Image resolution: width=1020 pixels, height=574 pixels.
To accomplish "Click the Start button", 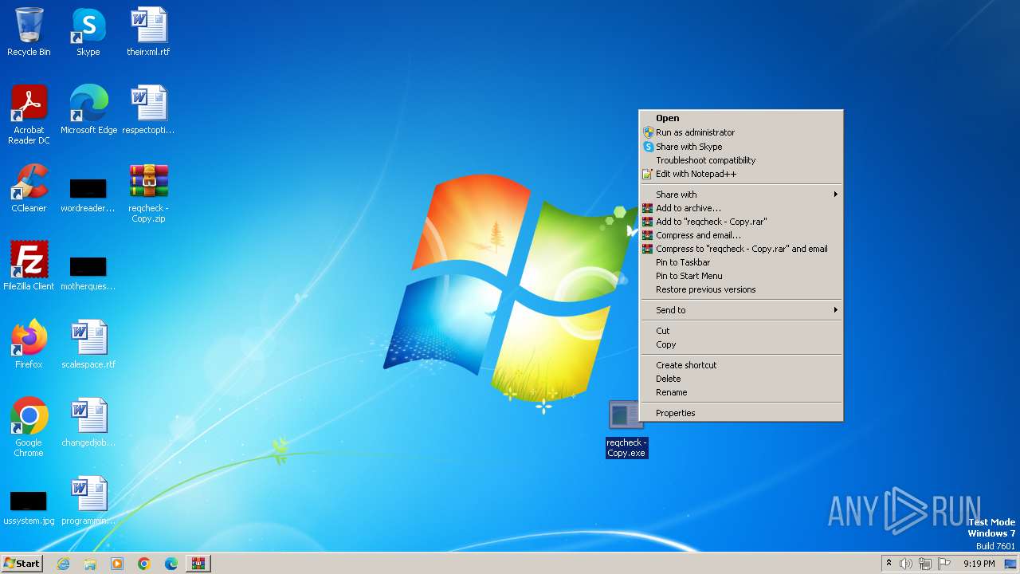I will click(22, 564).
